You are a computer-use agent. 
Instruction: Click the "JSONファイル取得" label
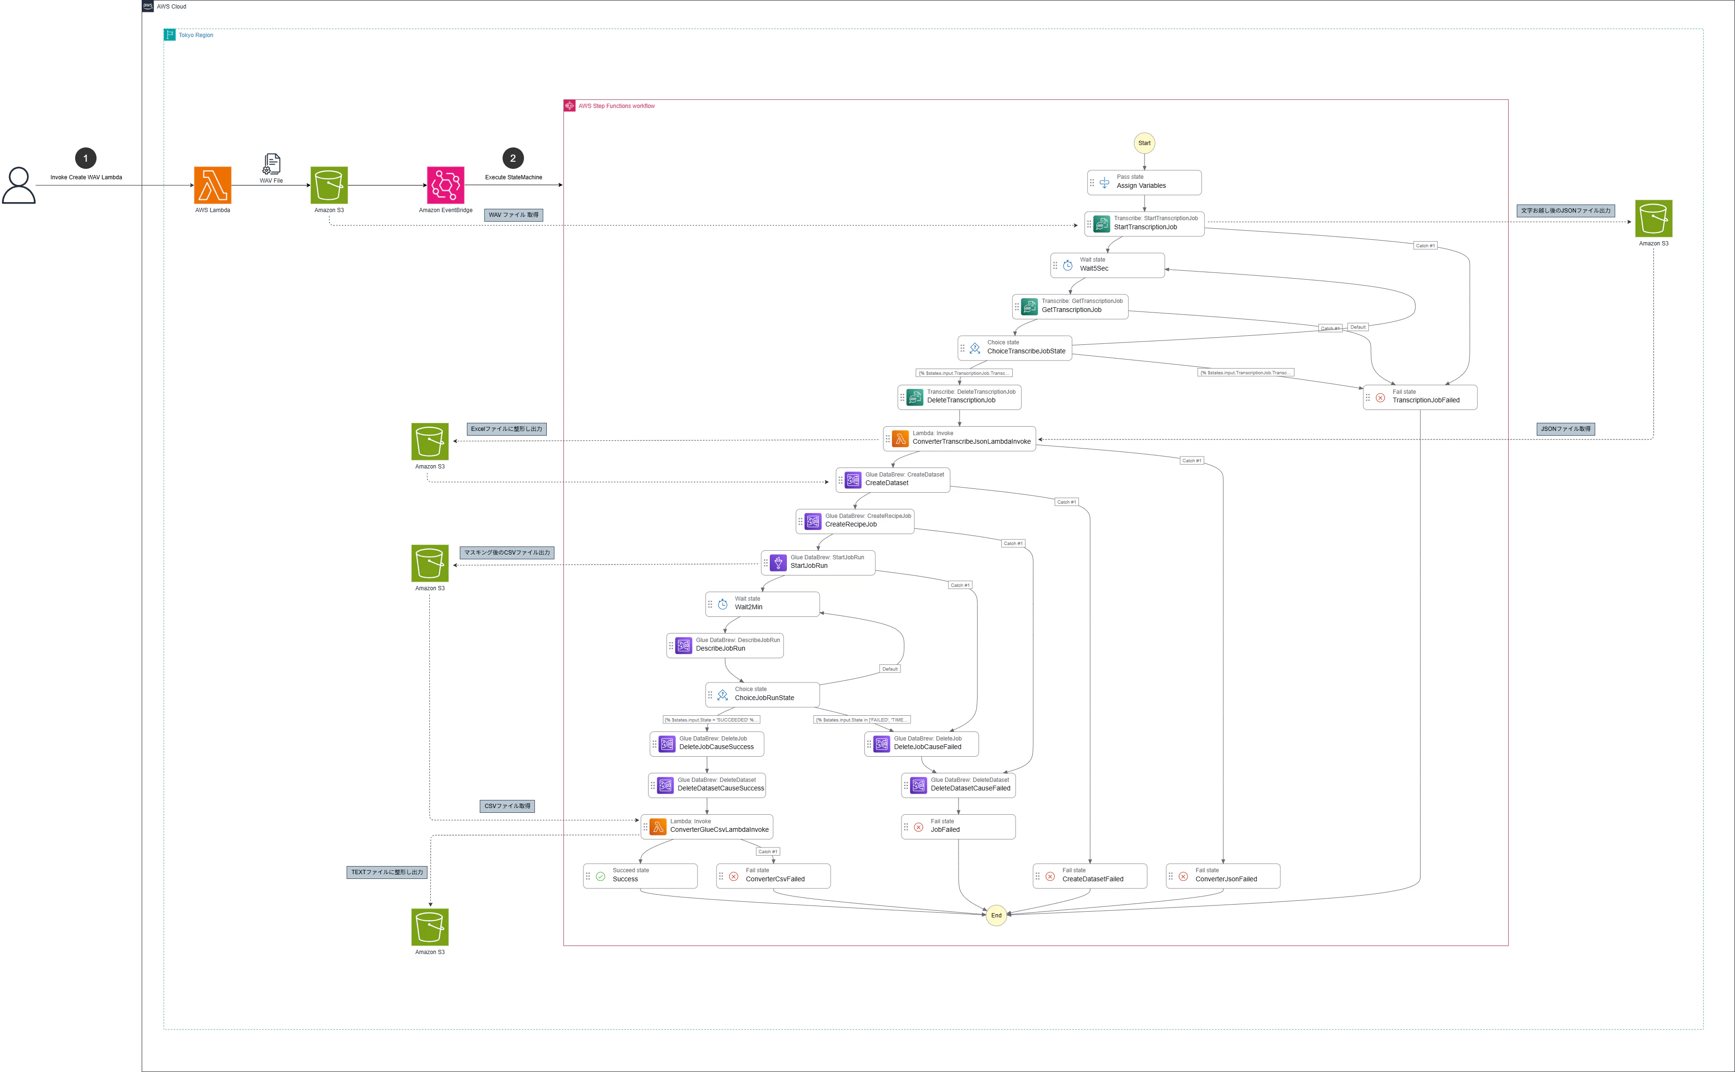tap(1566, 429)
